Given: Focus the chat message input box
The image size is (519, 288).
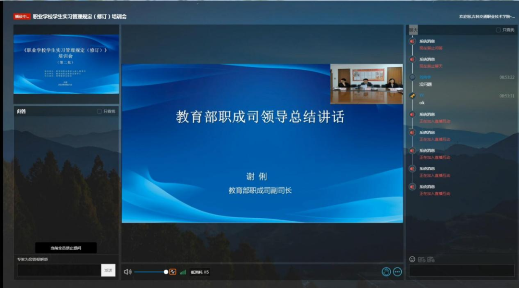Looking at the screenshot, I should pos(461,271).
